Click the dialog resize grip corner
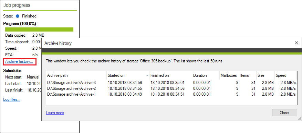The width and height of the screenshot is (302, 133). tap(300, 119)
